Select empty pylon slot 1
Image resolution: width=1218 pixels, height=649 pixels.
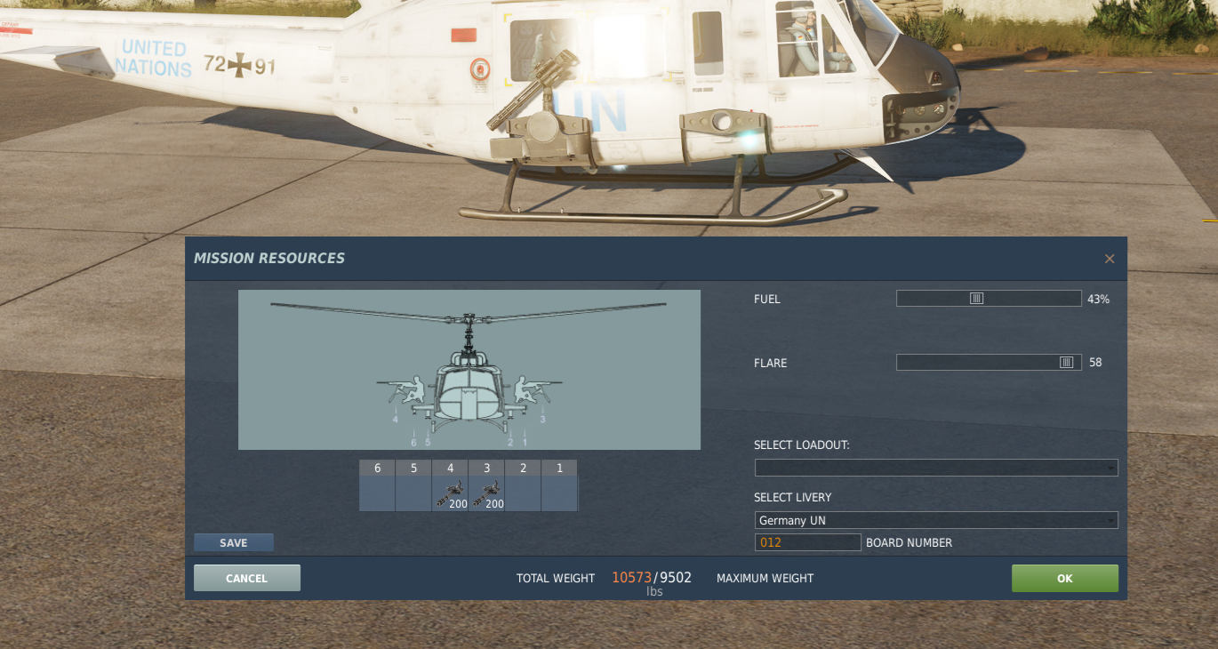pos(560,494)
